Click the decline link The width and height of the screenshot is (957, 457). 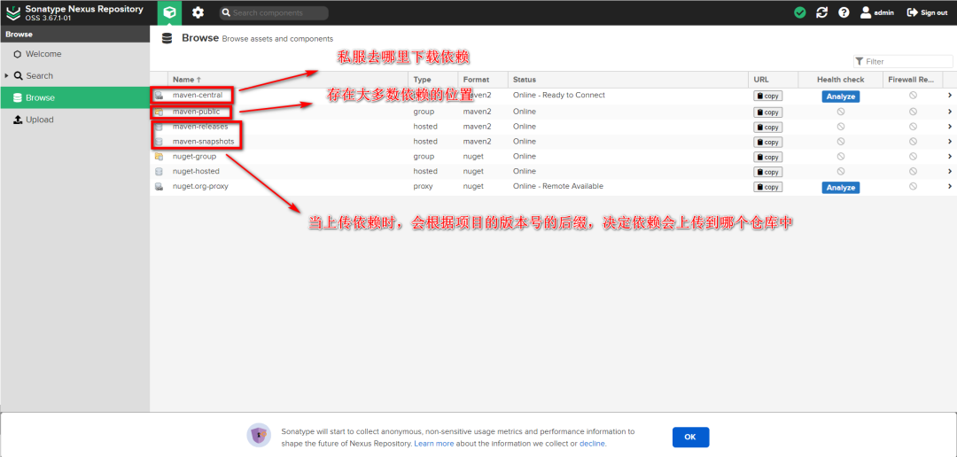tap(592, 444)
